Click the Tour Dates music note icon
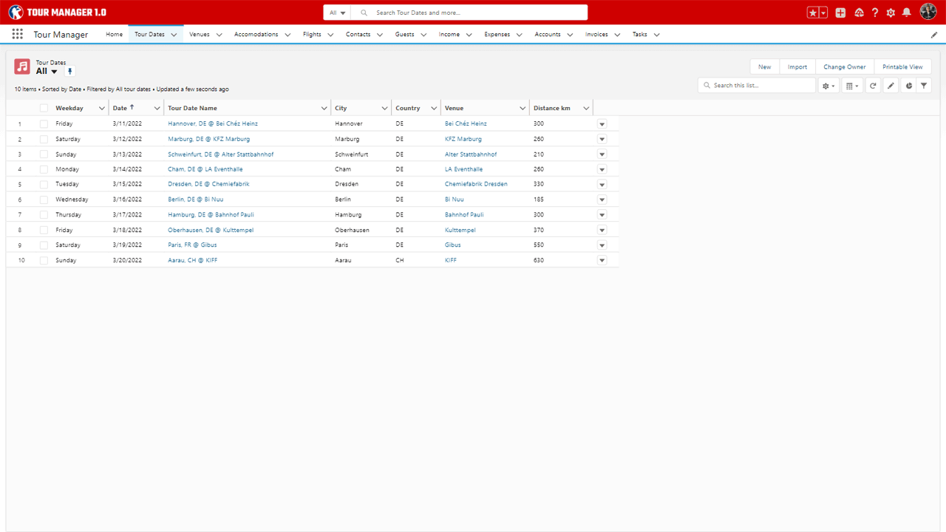The width and height of the screenshot is (946, 532). point(22,66)
